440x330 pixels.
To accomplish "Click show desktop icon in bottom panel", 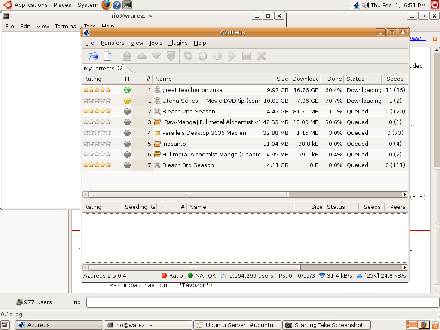I will tap(5, 325).
